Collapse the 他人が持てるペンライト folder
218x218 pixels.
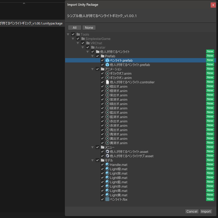(x=87, y=52)
